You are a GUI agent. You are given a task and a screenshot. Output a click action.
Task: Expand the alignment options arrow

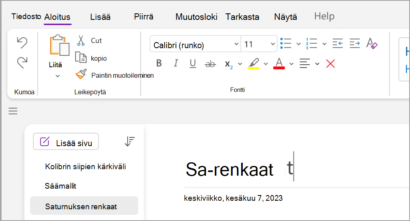317,64
